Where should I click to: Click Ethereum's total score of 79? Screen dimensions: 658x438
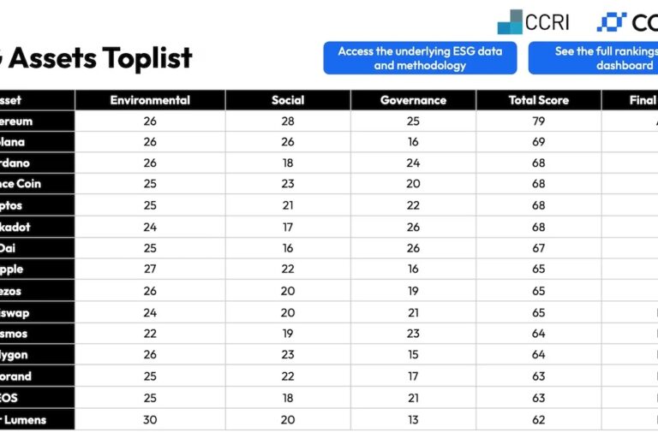539,121
